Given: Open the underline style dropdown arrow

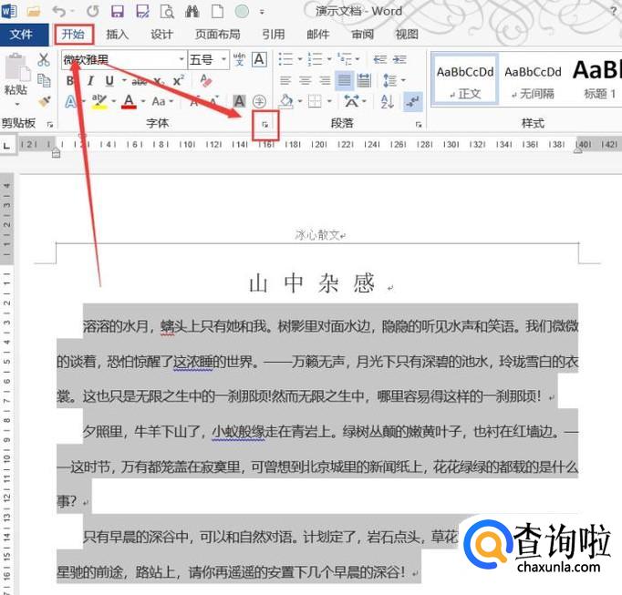Looking at the screenshot, I should 124,81.
